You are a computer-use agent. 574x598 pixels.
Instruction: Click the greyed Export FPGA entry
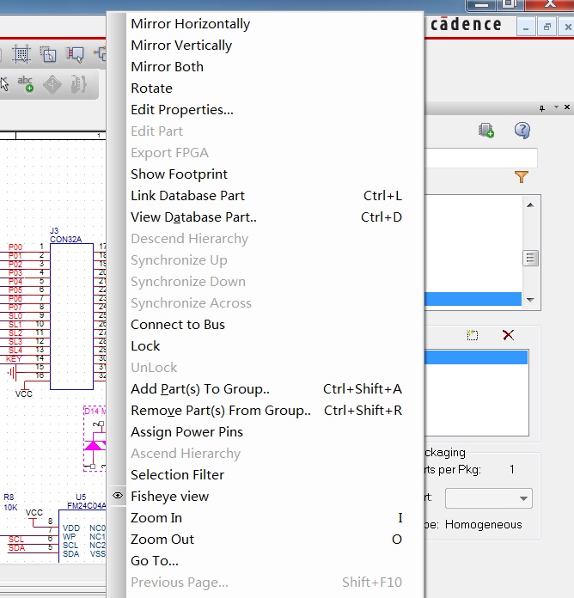pyautogui.click(x=169, y=153)
